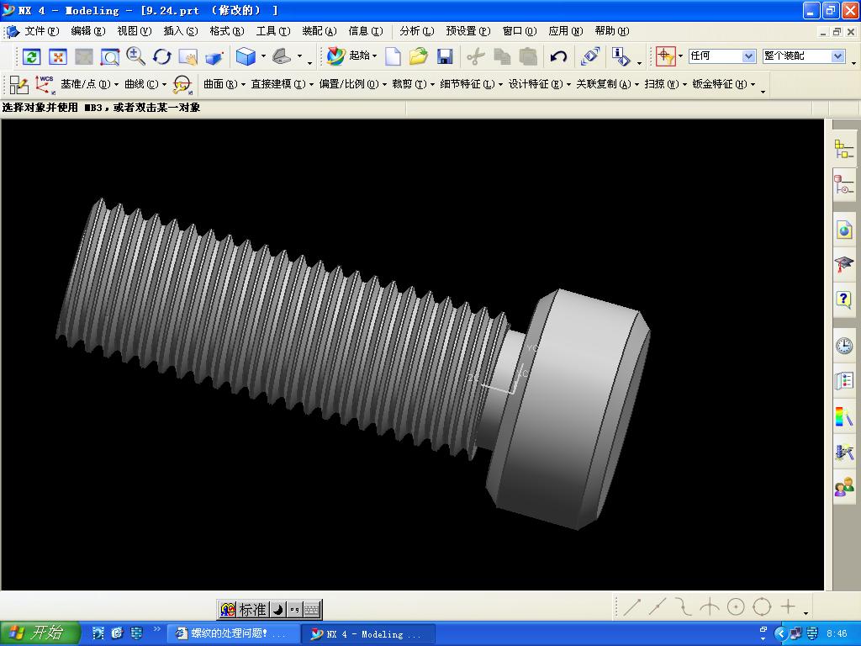Image resolution: width=861 pixels, height=646 pixels.
Task: Open the 预设置 menu
Action: click(467, 31)
